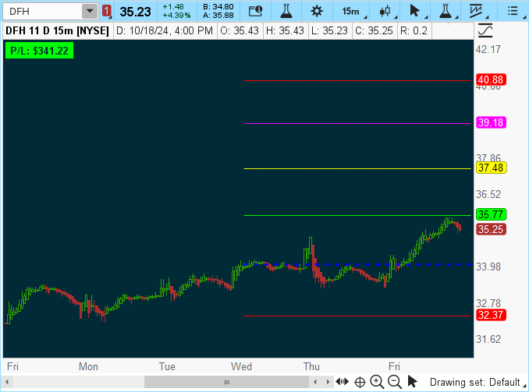Open Edit Studies flask icon
Image resolution: width=529 pixels, height=392 pixels.
(x=286, y=11)
